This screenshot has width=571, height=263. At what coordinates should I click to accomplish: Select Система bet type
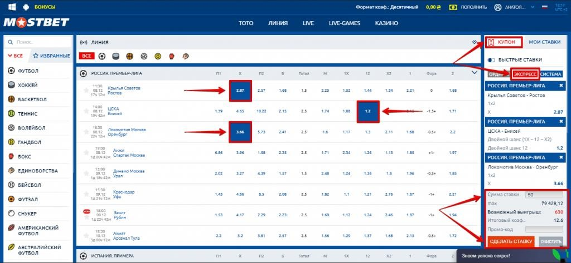click(550, 74)
